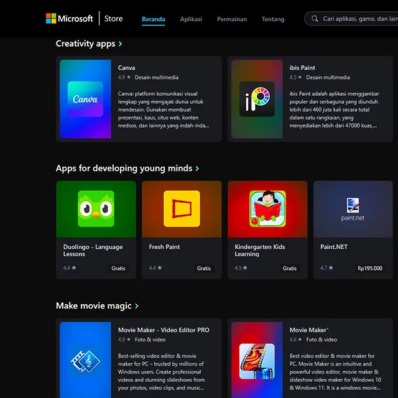Switch to the Permainan tab
Viewport: 398px width, 398px height.
click(x=232, y=19)
